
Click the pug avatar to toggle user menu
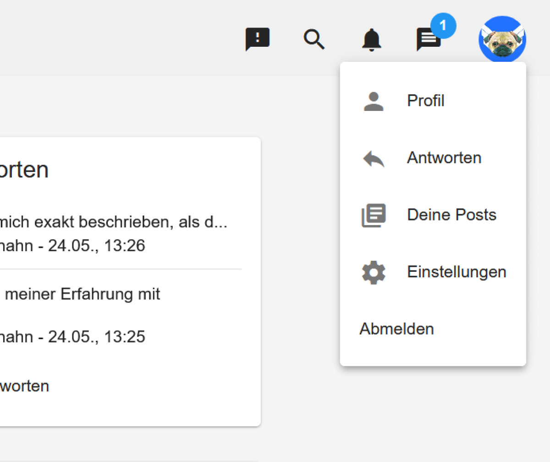click(x=502, y=39)
